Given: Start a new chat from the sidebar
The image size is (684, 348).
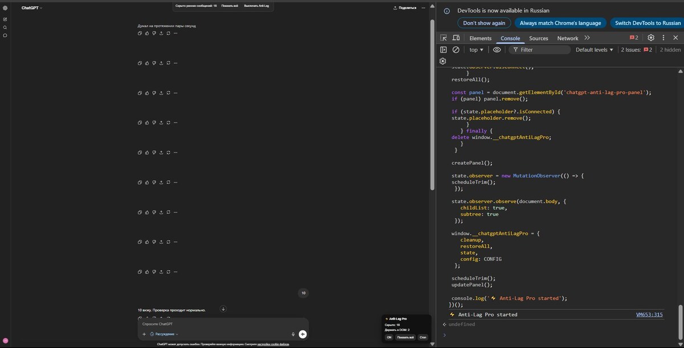Looking at the screenshot, I should tap(5, 19).
